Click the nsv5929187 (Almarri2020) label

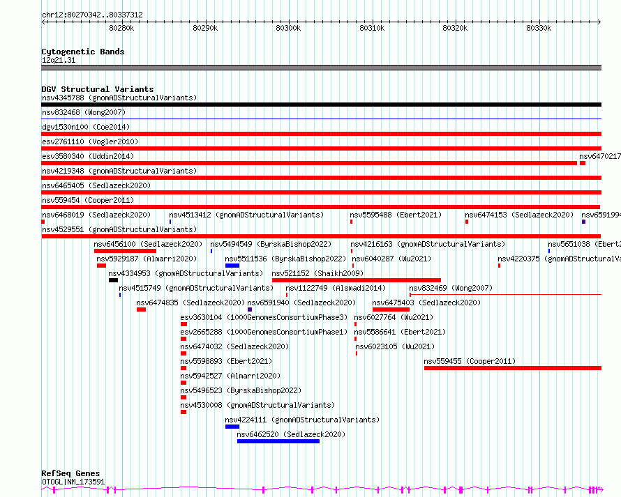[x=147, y=259]
